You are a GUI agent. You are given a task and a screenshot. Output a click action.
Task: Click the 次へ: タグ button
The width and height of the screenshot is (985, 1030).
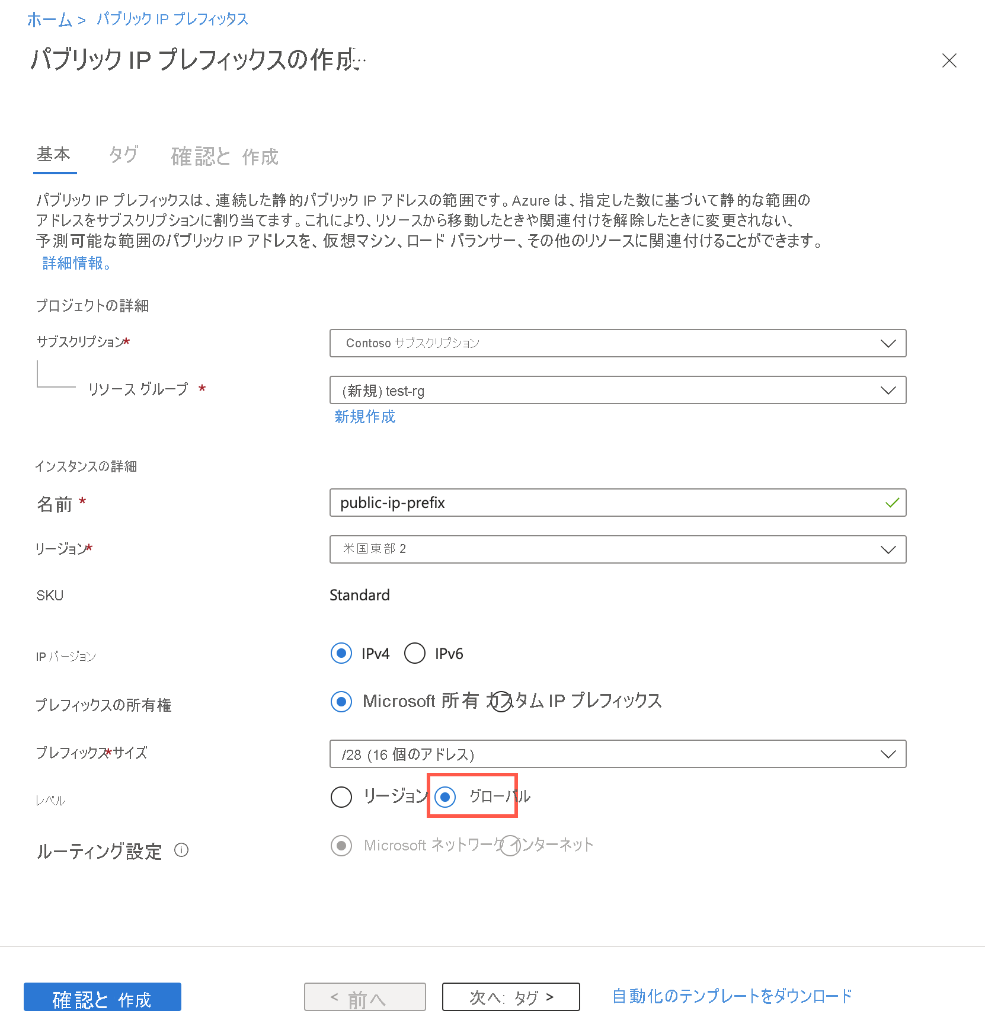pyautogui.click(x=511, y=997)
